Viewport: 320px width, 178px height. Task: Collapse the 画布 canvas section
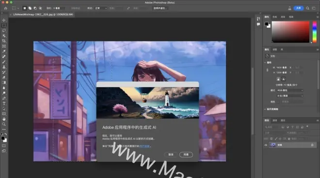click(265, 62)
